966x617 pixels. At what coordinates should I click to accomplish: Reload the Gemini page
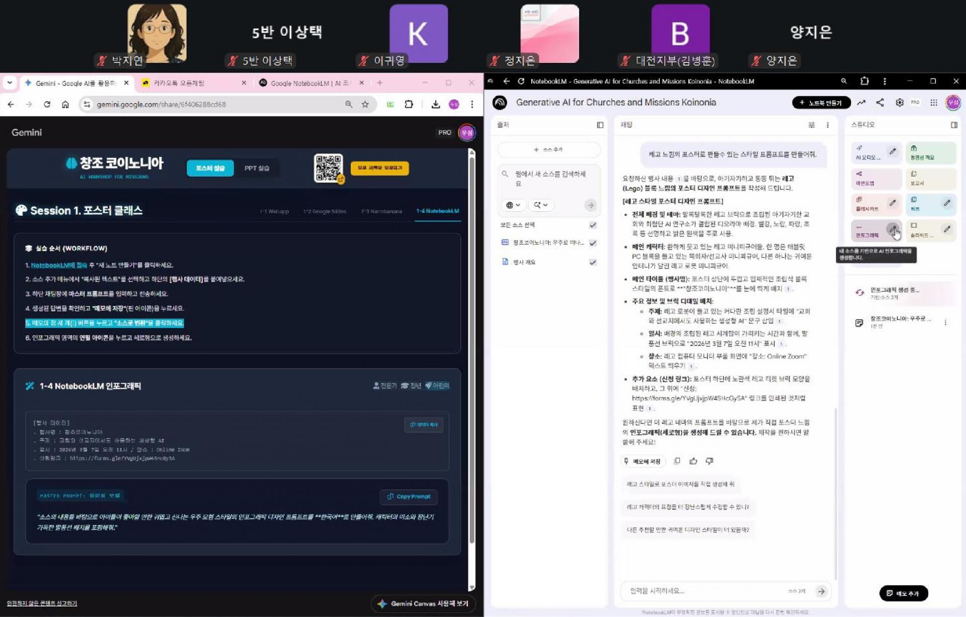point(47,104)
